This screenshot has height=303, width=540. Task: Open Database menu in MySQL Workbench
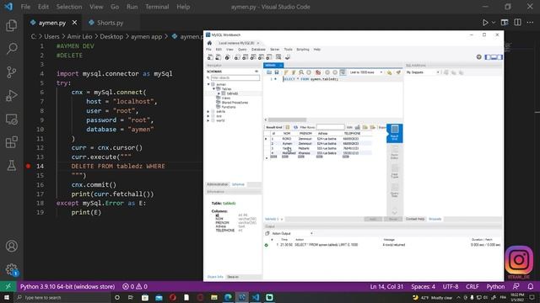(258, 50)
